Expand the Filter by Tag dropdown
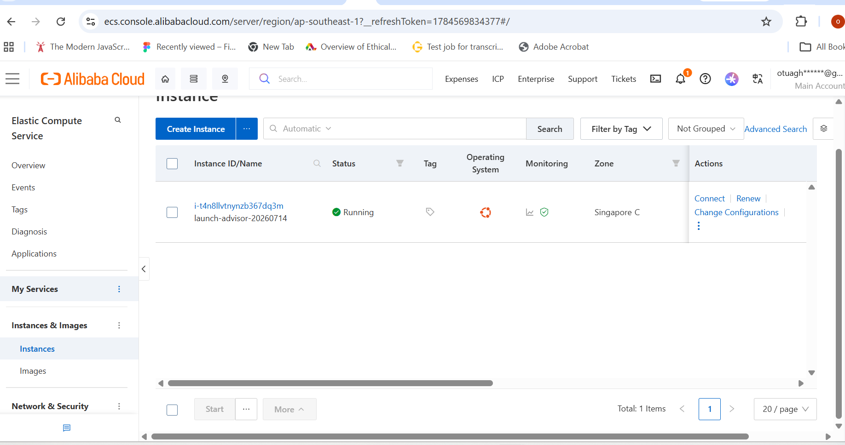This screenshot has width=845, height=445. pos(621,129)
